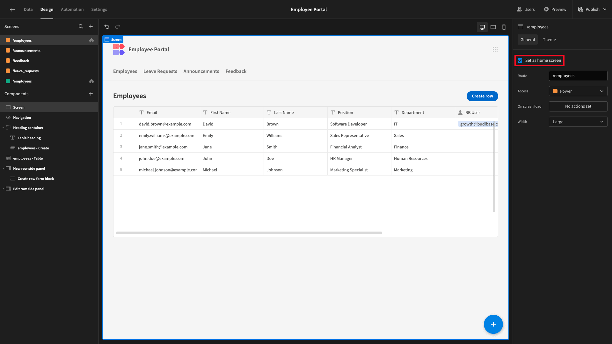Click the Email column header

(168, 112)
